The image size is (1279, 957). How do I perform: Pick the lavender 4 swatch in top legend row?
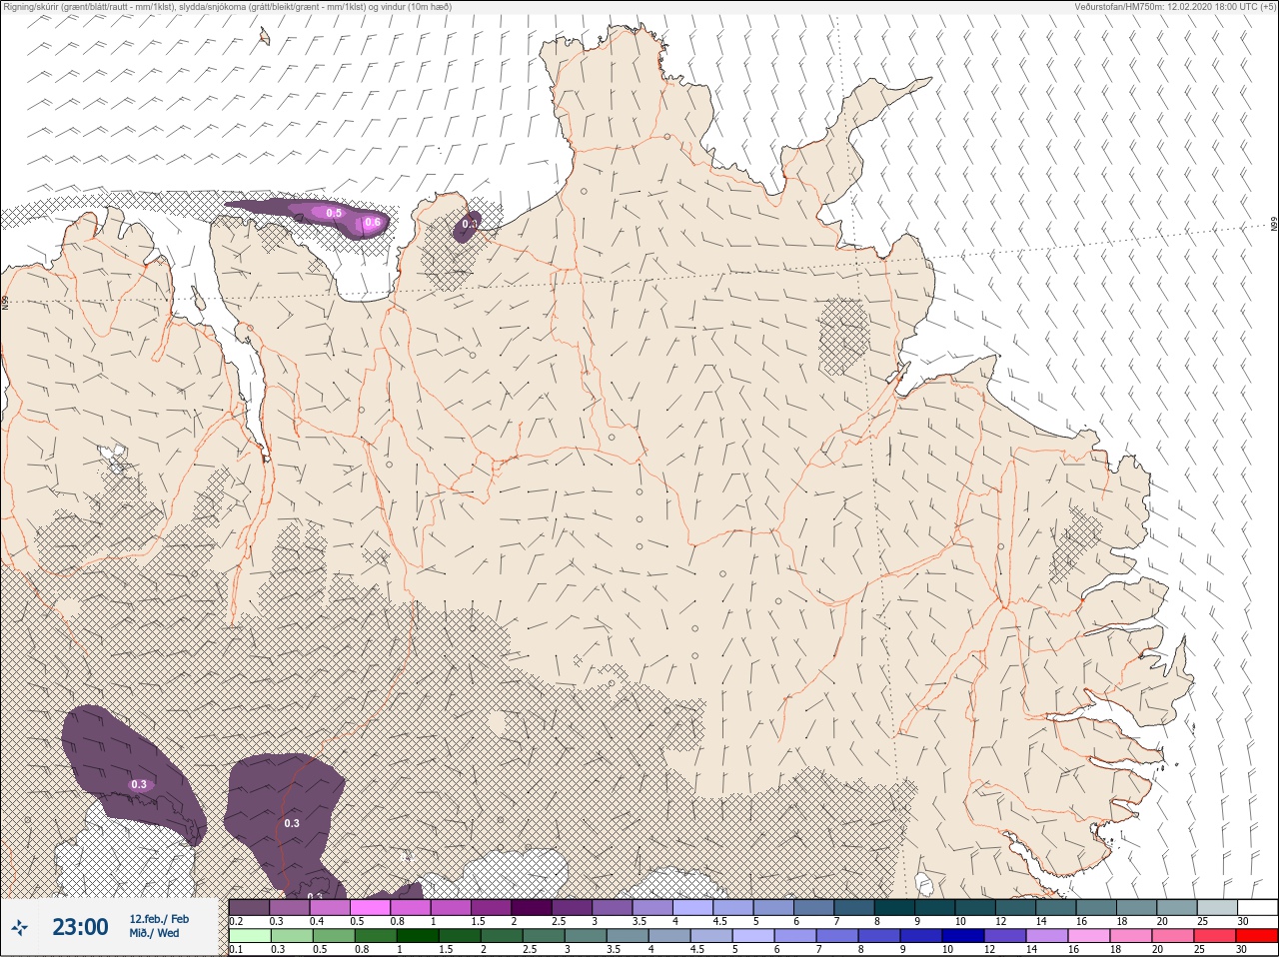click(x=692, y=907)
